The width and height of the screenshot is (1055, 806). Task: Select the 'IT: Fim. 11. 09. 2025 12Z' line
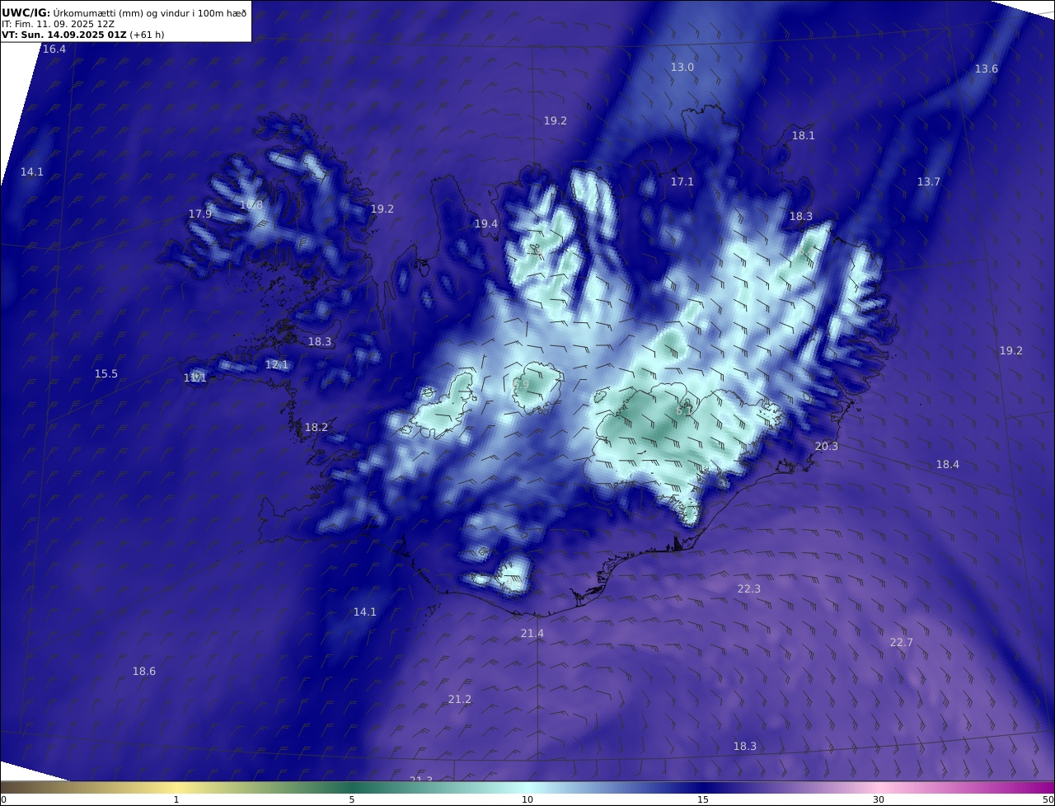click(x=57, y=25)
